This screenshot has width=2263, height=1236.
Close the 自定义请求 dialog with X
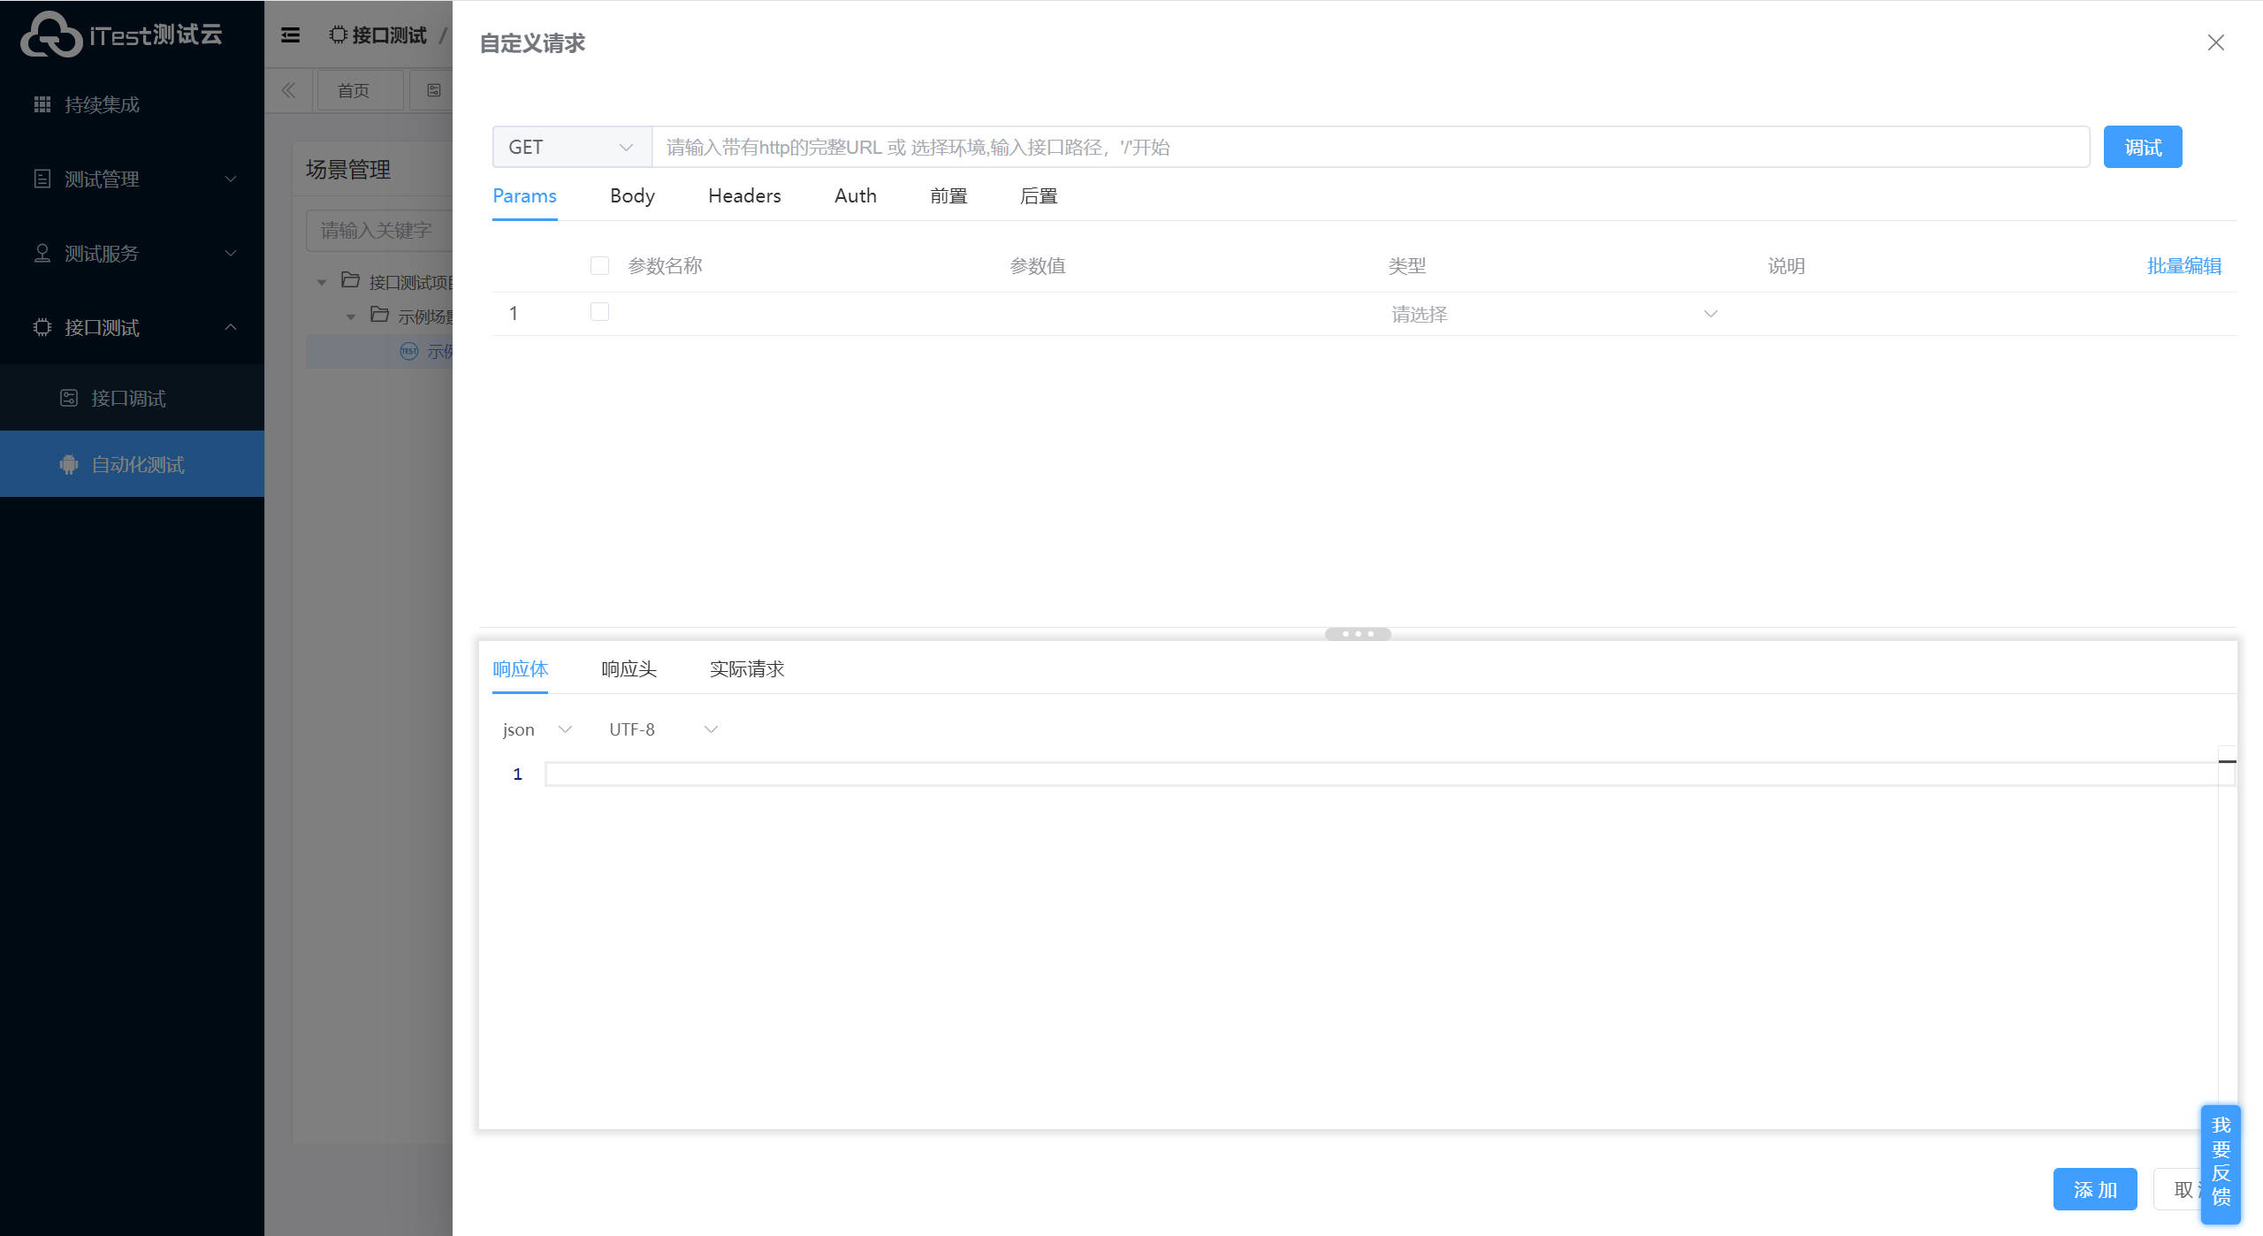click(x=2214, y=42)
